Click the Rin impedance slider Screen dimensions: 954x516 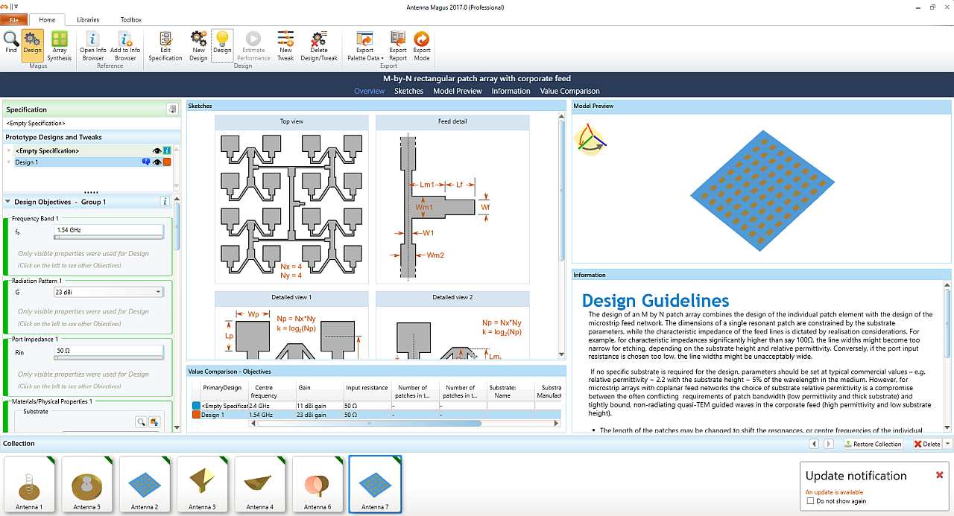109,358
